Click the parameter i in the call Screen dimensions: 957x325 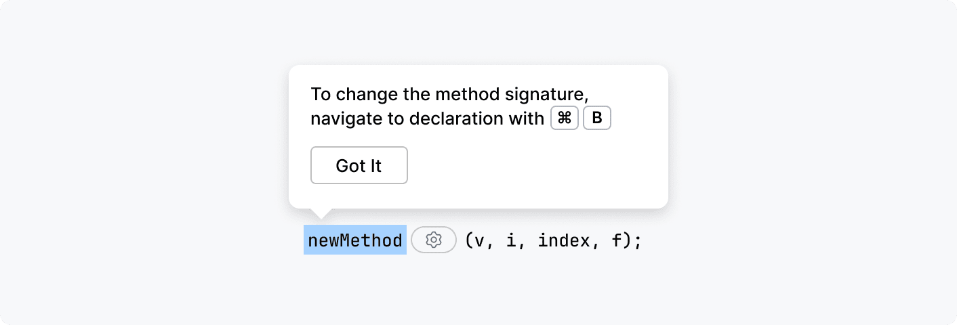[512, 240]
